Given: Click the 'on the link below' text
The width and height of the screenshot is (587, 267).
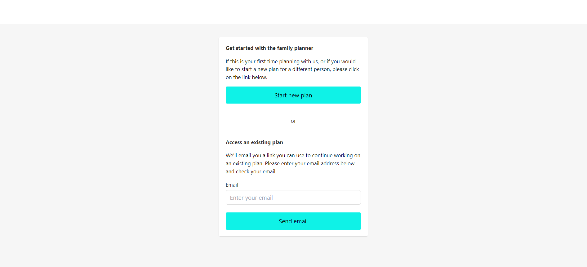Looking at the screenshot, I should [246, 77].
